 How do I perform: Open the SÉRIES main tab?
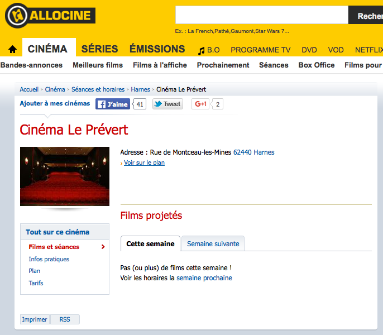(99, 49)
